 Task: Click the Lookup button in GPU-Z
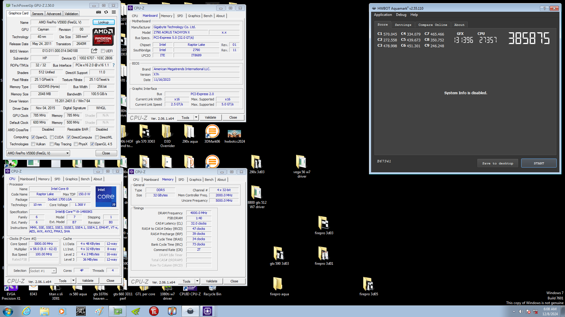click(x=103, y=22)
